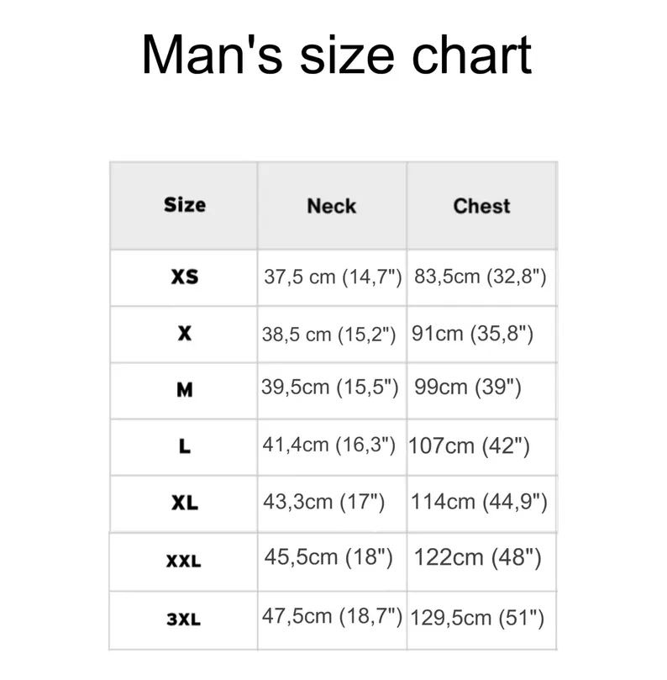Click the 38,5 cm neck measurement

pyautogui.click(x=328, y=334)
